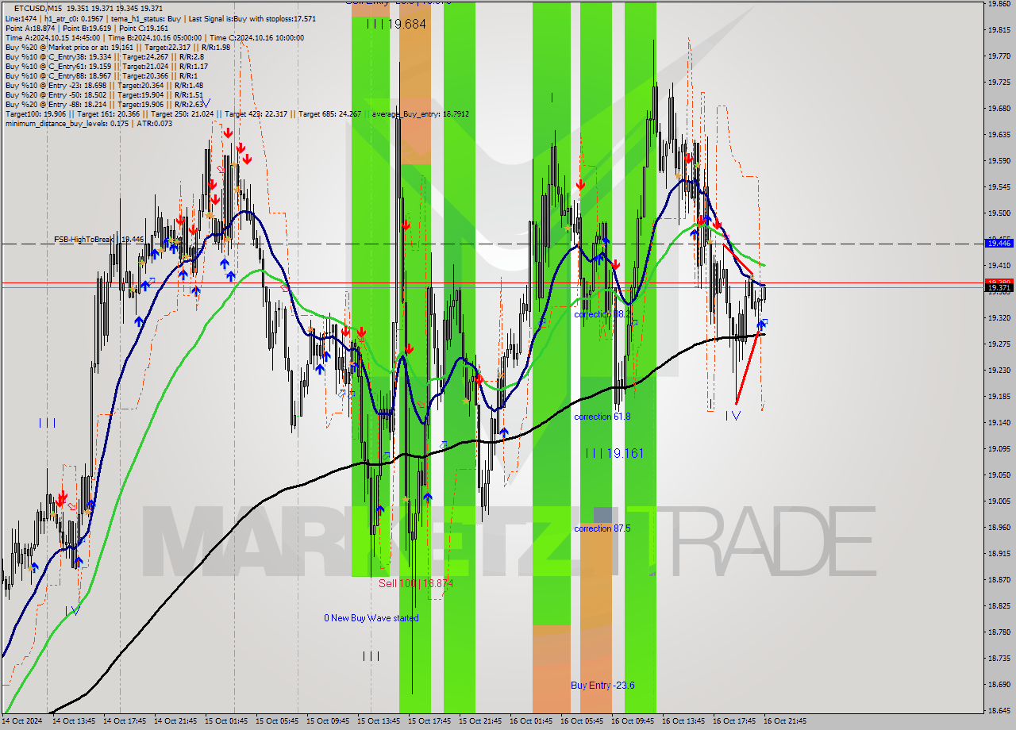Image resolution: width=1016 pixels, height=730 pixels.
Task: Click the 'I I I 19.684' wave label
Action: (x=397, y=25)
